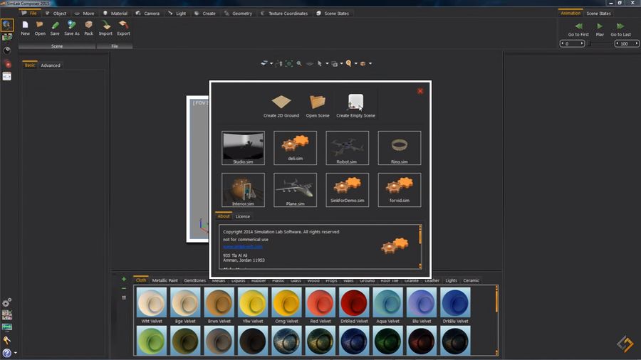The height and width of the screenshot is (360, 641).
Task: Expand the selection cursor dropdown arrow
Action: [327, 63]
